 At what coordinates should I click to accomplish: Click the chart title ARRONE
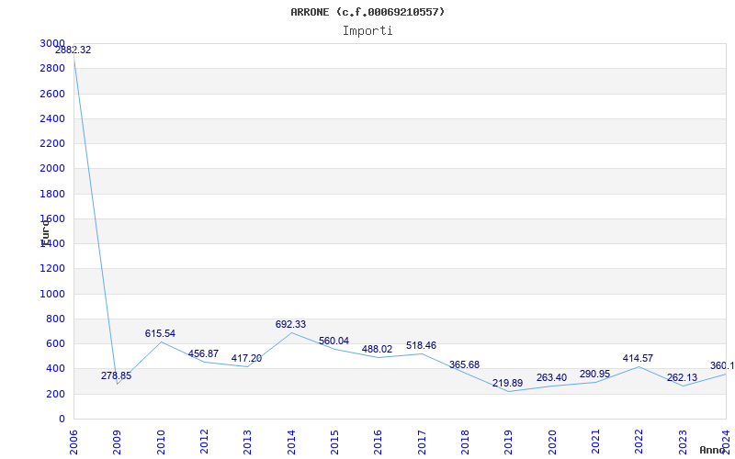367,12
